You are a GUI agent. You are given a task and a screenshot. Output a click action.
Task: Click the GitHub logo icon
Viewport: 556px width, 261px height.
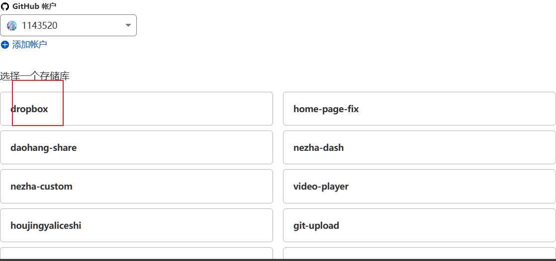pyautogui.click(x=5, y=6)
